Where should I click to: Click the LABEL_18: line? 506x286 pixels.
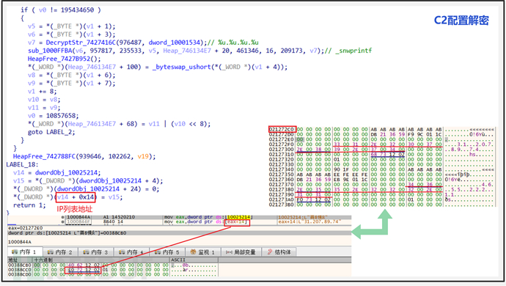22,164
